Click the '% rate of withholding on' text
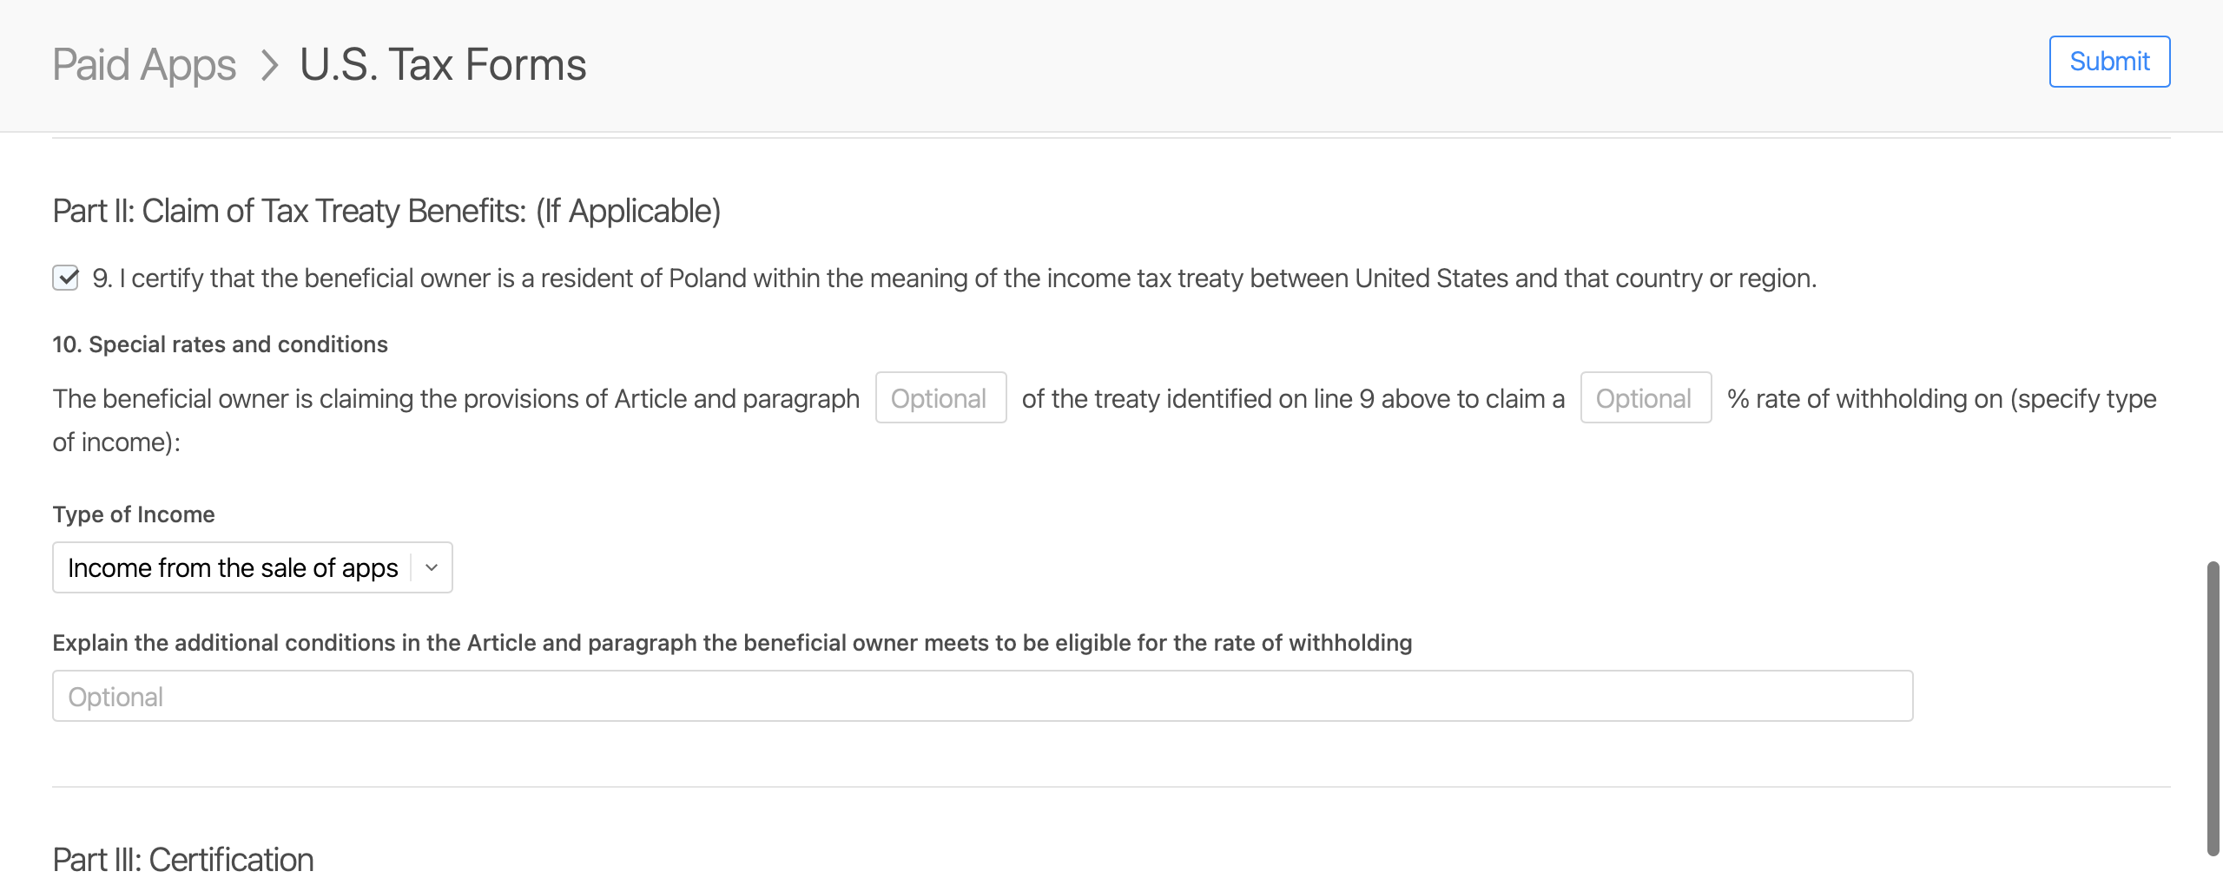Image resolution: width=2223 pixels, height=878 pixels. pyautogui.click(x=1941, y=398)
